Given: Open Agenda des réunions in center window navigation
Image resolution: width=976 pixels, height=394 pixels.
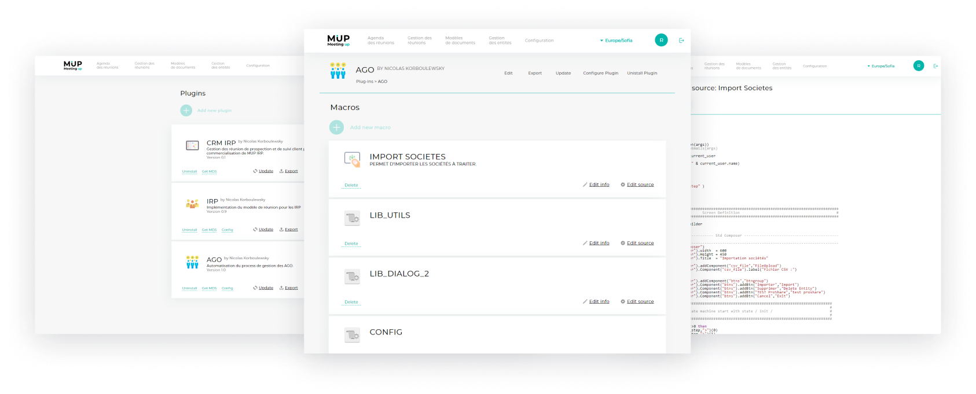Looking at the screenshot, I should click(380, 40).
